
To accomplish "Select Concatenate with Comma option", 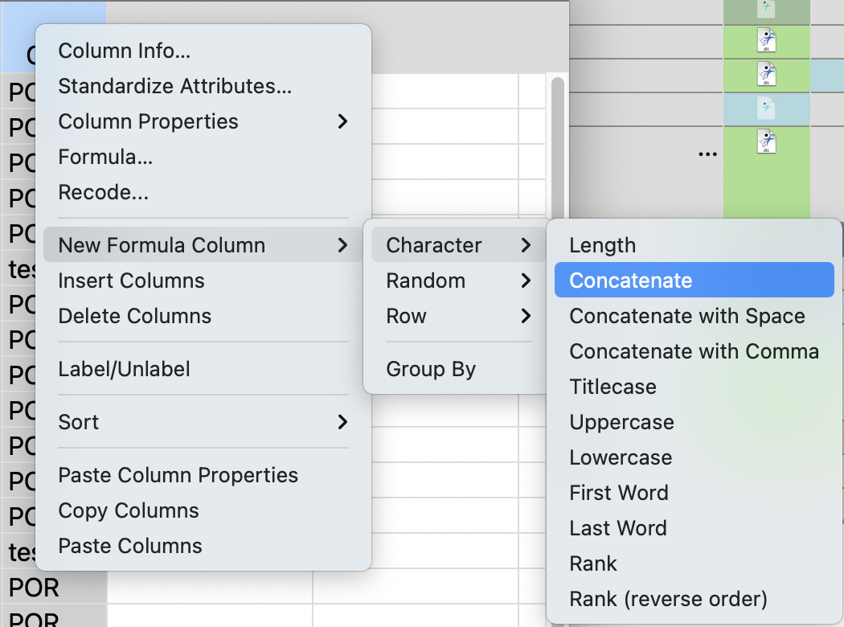I will (x=694, y=351).
